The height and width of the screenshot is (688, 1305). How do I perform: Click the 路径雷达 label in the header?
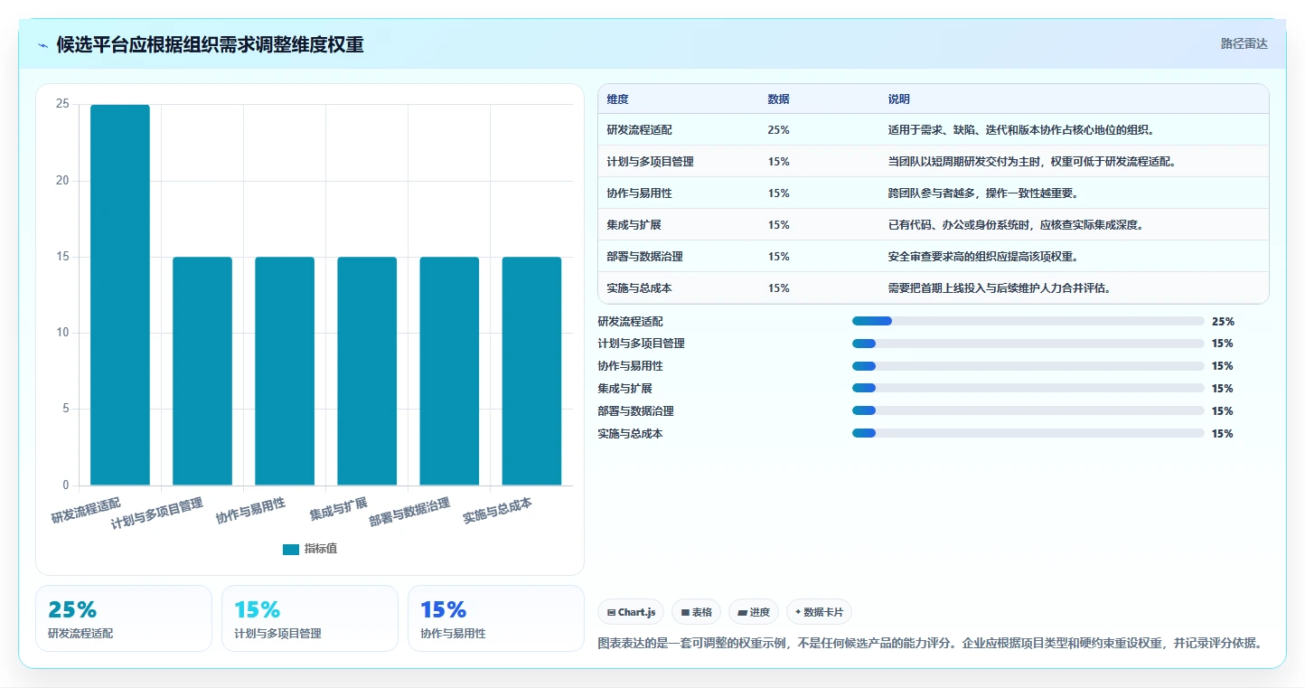[1244, 43]
